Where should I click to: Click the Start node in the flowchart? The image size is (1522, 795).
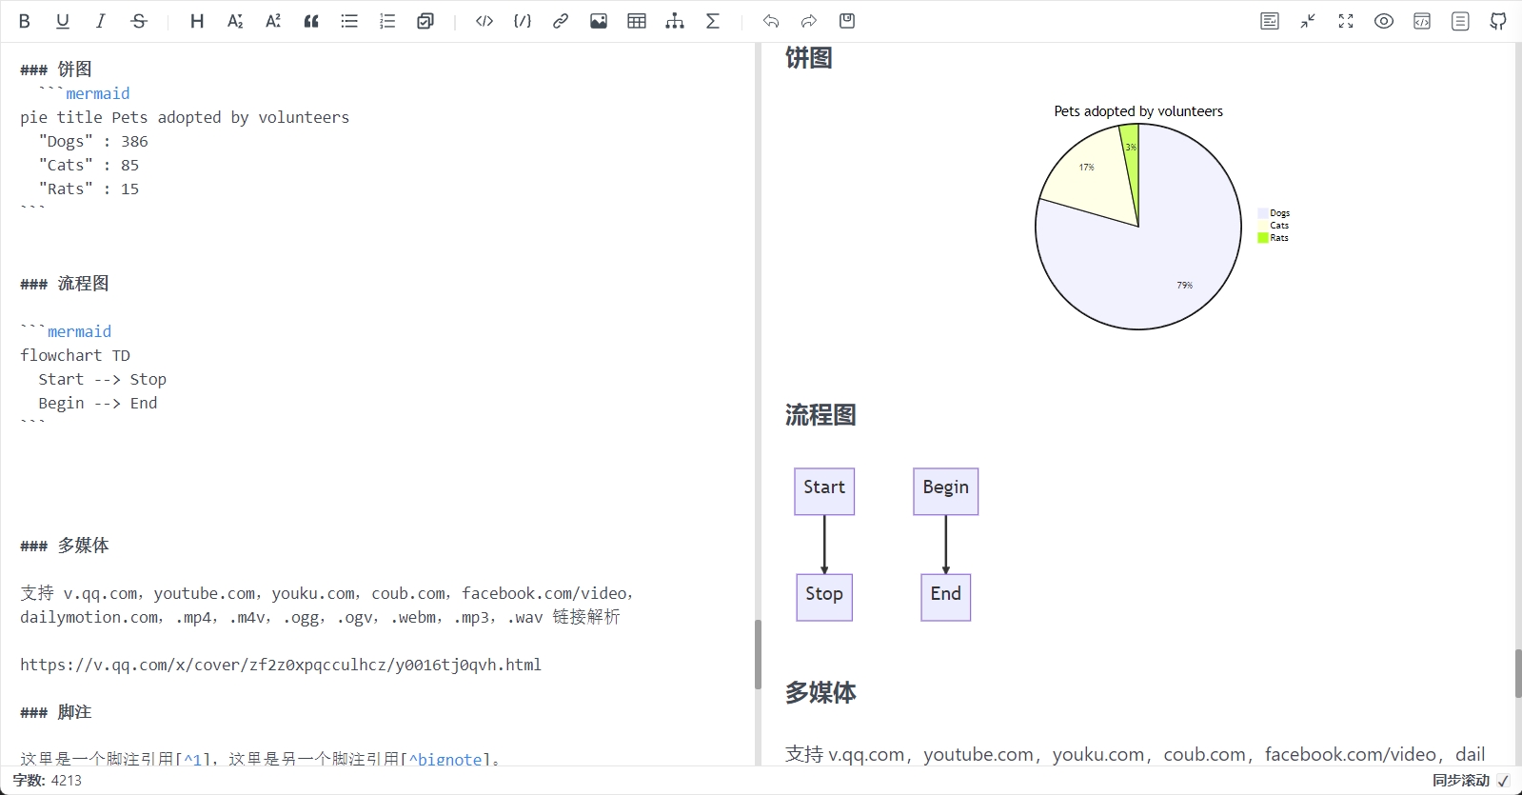824,491
